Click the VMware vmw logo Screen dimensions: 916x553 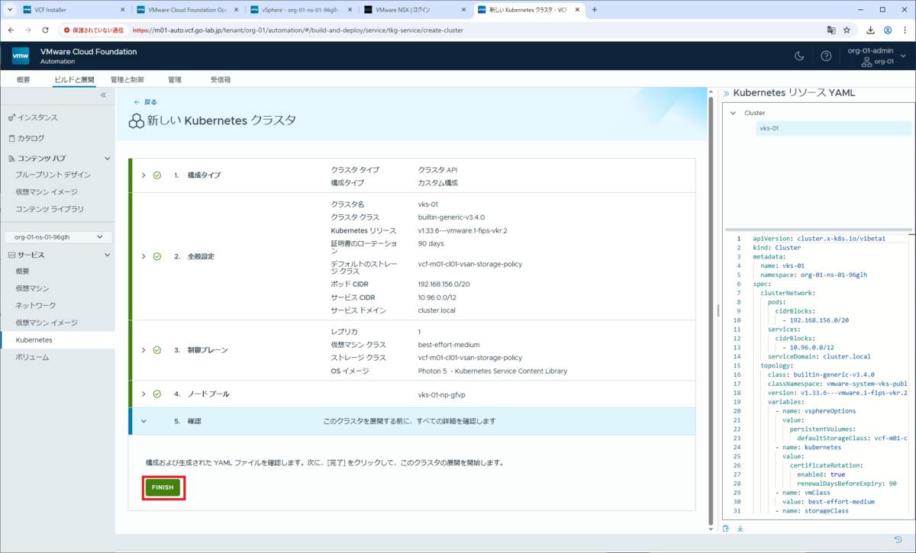tap(21, 56)
